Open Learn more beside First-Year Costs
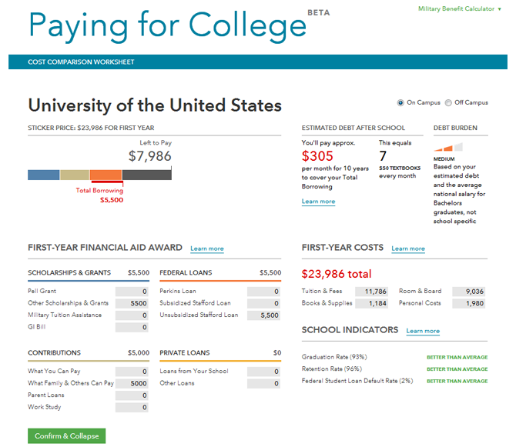516x447 pixels. pos(408,249)
